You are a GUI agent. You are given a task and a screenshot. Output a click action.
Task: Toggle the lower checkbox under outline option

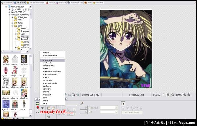coord(89,112)
